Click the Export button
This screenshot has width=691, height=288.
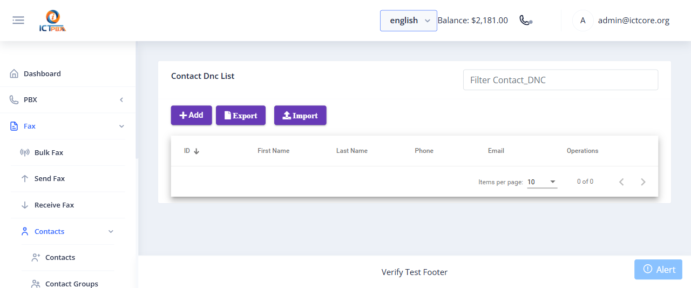(241, 115)
